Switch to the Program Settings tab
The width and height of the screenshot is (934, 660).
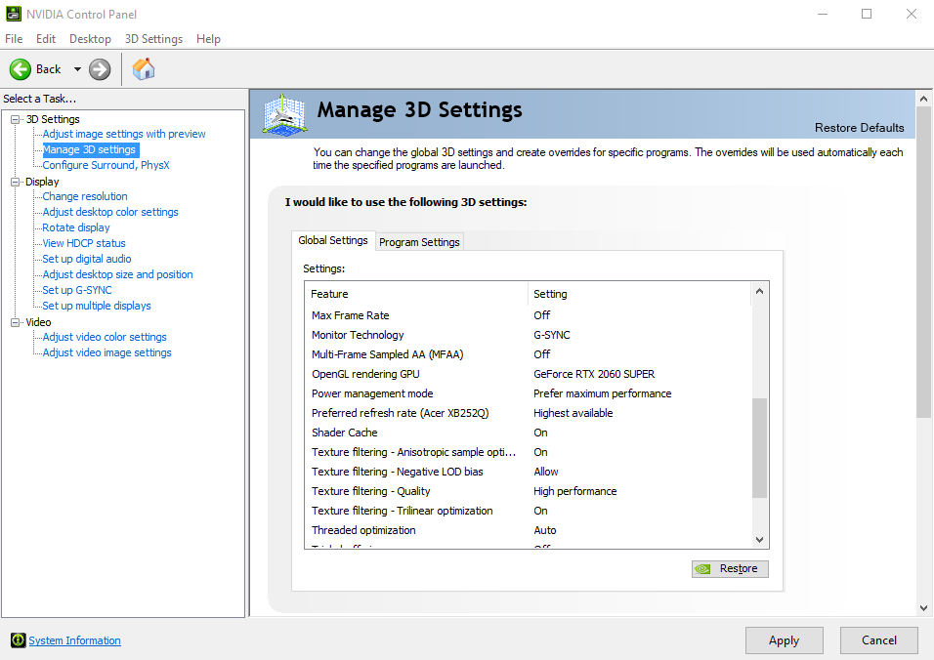point(419,241)
